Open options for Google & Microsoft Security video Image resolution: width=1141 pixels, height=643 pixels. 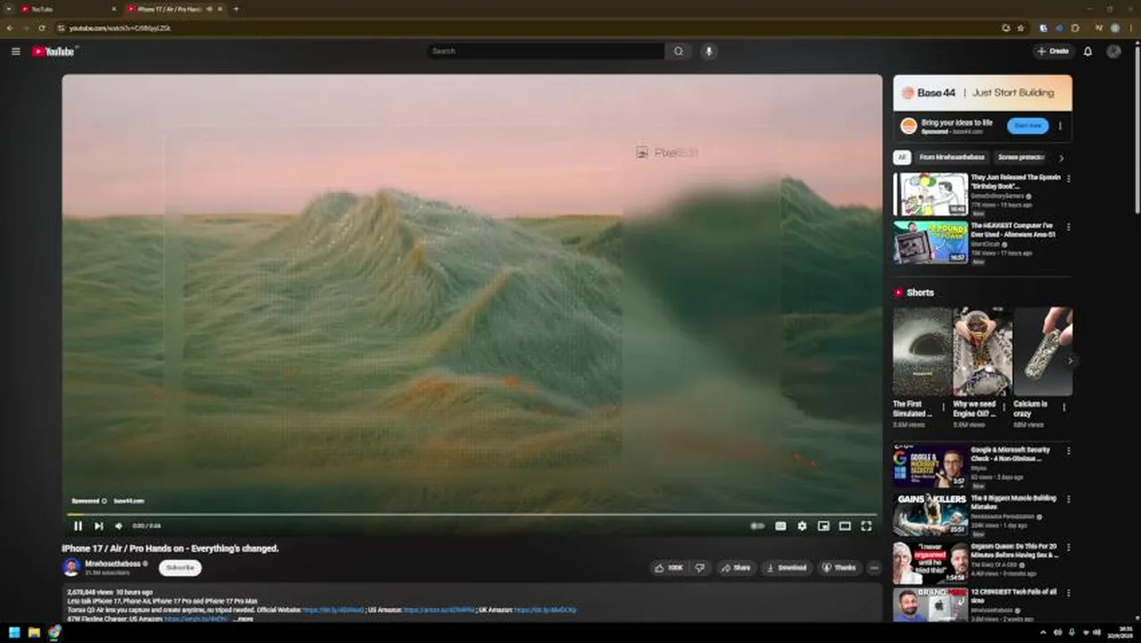pyautogui.click(x=1068, y=451)
